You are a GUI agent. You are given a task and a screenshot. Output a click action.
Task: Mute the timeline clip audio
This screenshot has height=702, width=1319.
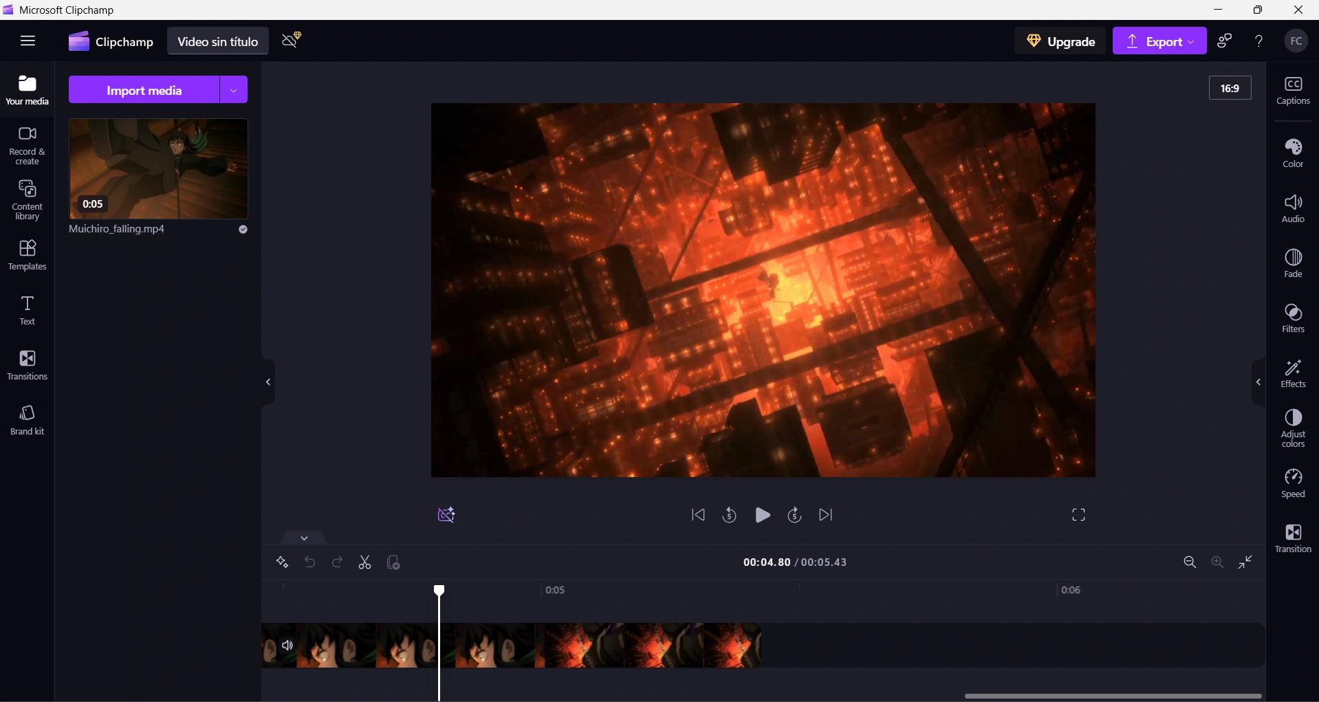287,646
